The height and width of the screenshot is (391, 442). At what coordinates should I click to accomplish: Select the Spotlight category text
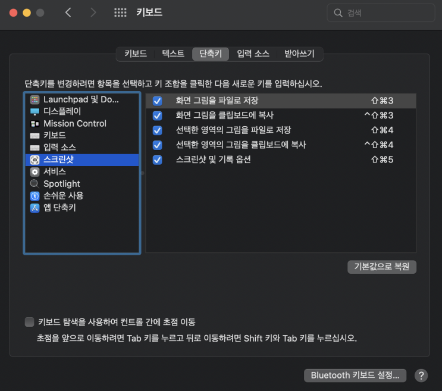pyautogui.click(x=62, y=184)
